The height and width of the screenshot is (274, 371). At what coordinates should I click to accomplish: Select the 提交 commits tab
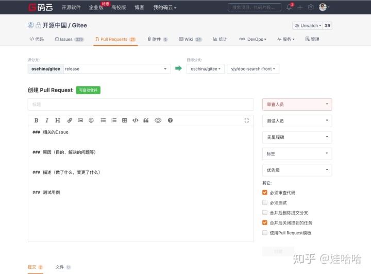coord(35,267)
